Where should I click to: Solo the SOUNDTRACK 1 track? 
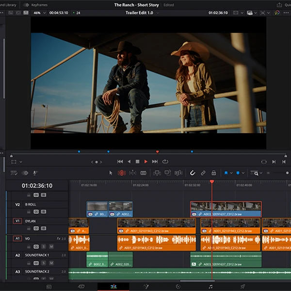(x=44, y=263)
